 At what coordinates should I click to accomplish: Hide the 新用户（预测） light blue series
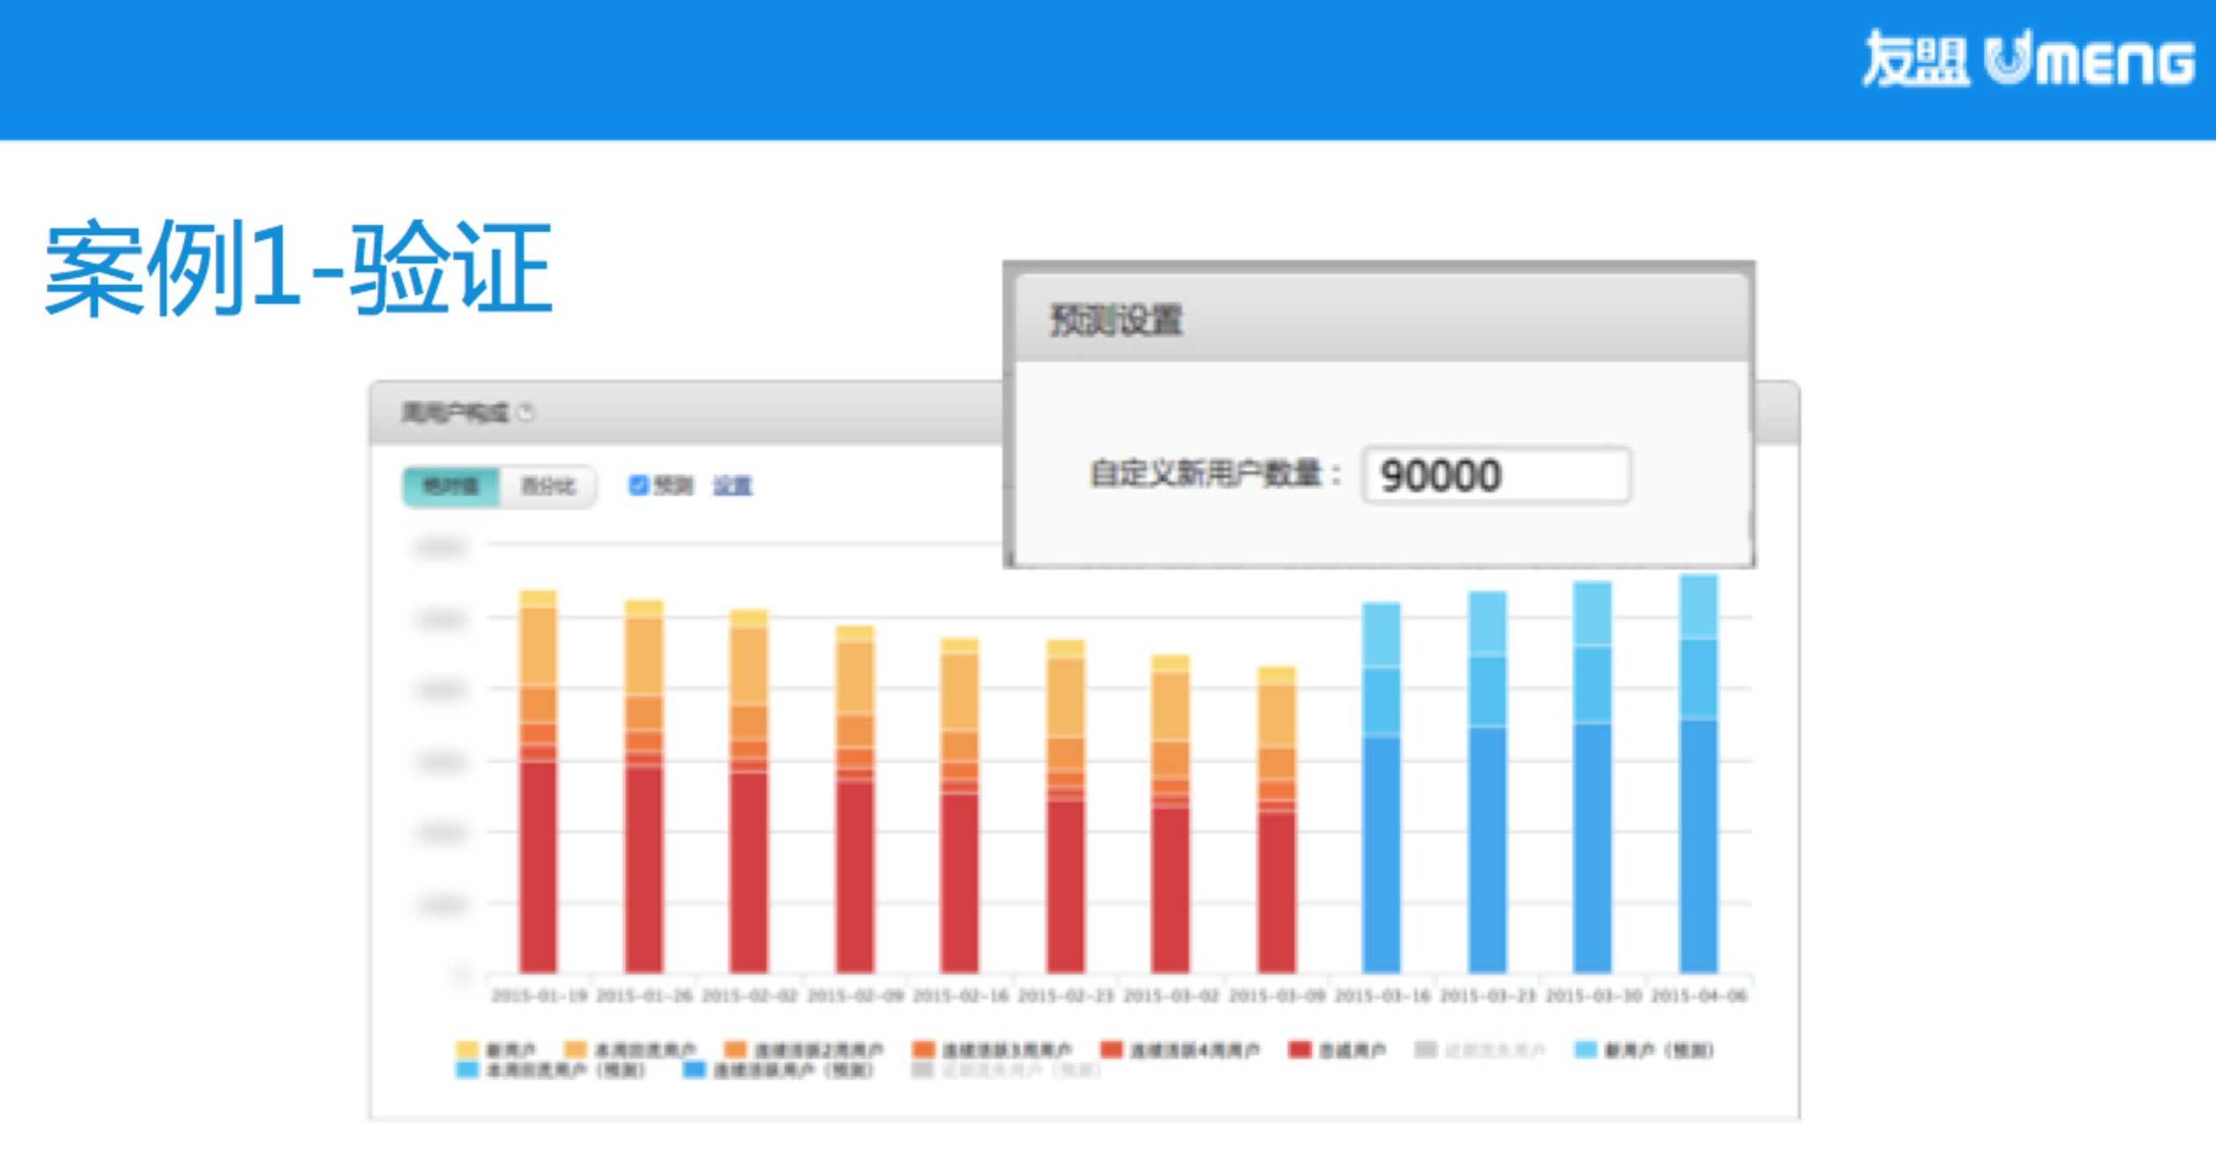pyautogui.click(x=1585, y=1049)
